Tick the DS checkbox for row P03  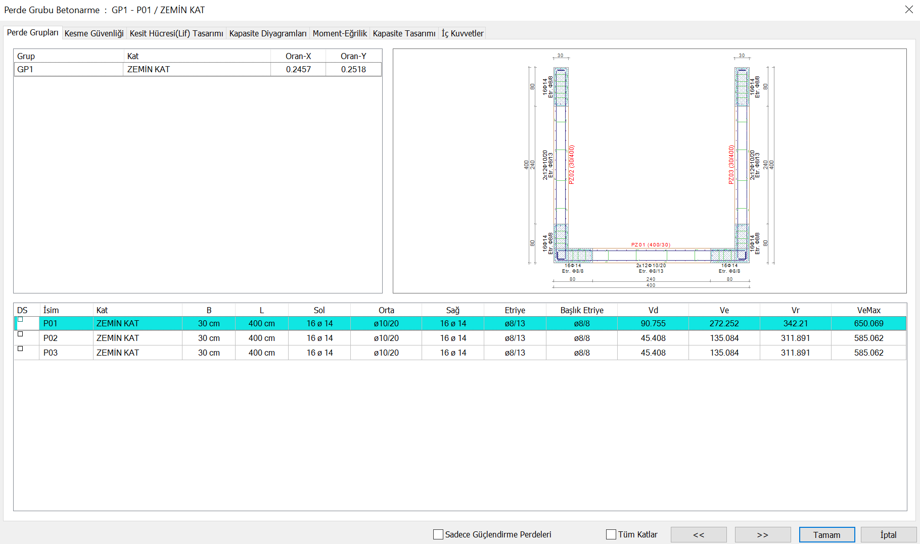(x=21, y=349)
